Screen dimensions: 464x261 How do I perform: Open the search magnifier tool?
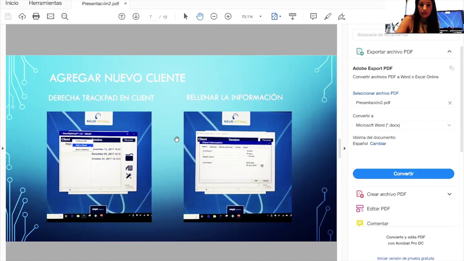[x=65, y=16]
